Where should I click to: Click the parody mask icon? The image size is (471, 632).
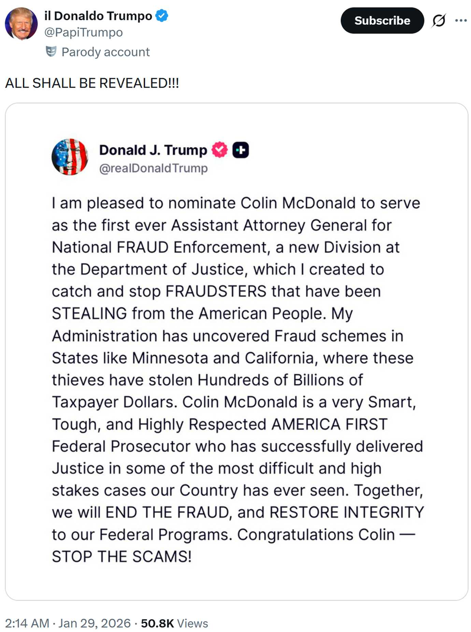pyautogui.click(x=51, y=52)
